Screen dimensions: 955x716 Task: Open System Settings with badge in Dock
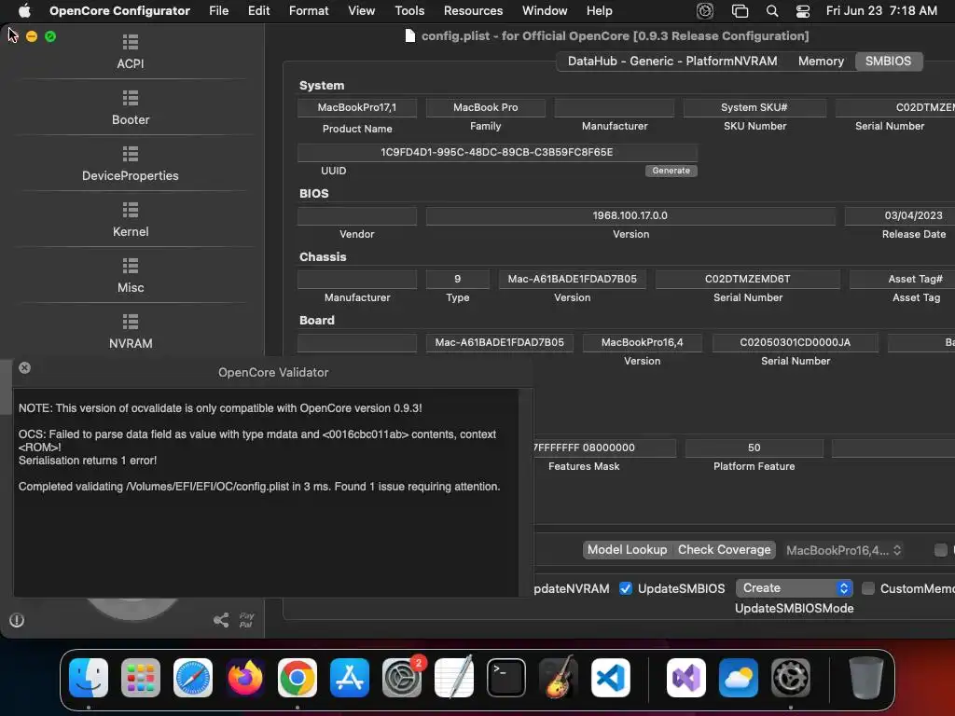tap(402, 678)
